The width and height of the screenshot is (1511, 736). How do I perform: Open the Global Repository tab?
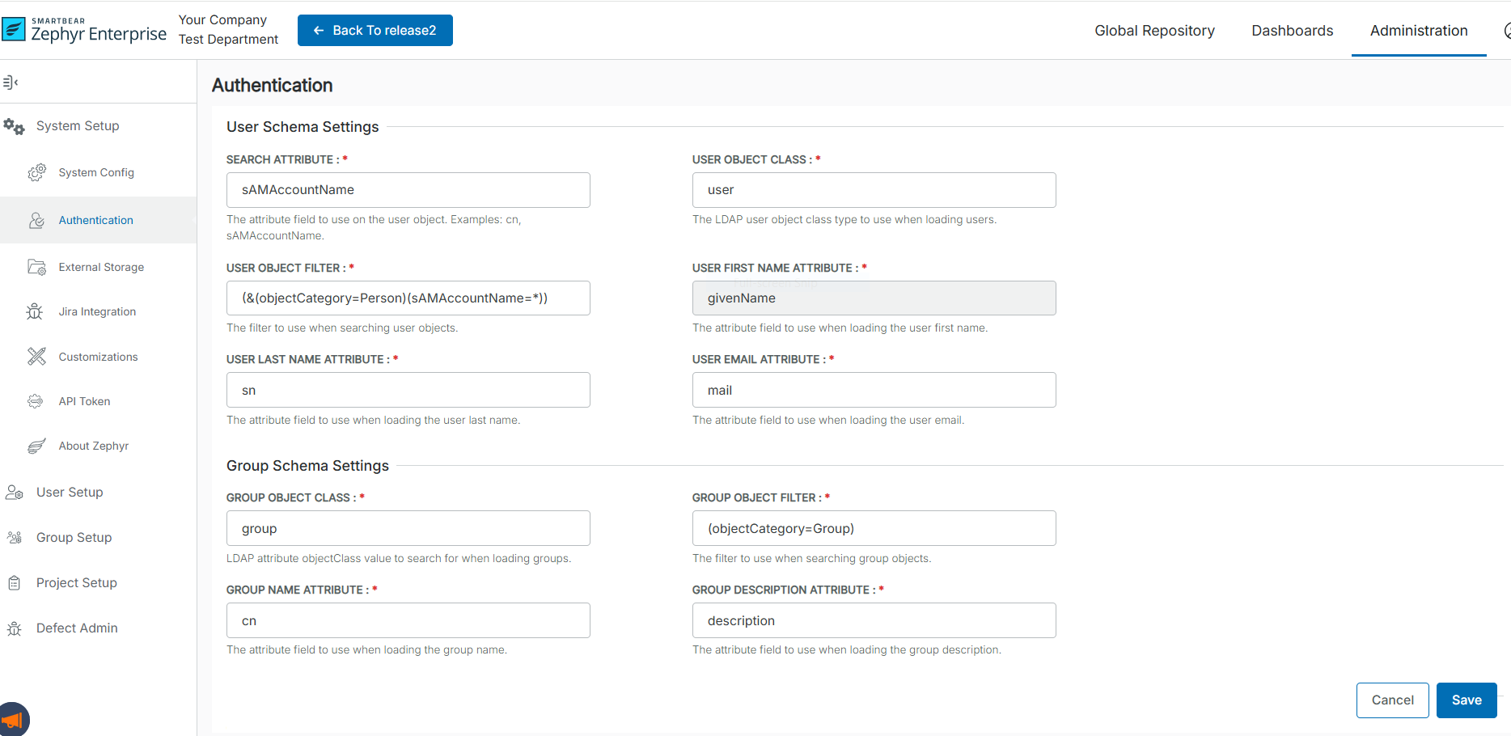point(1154,31)
